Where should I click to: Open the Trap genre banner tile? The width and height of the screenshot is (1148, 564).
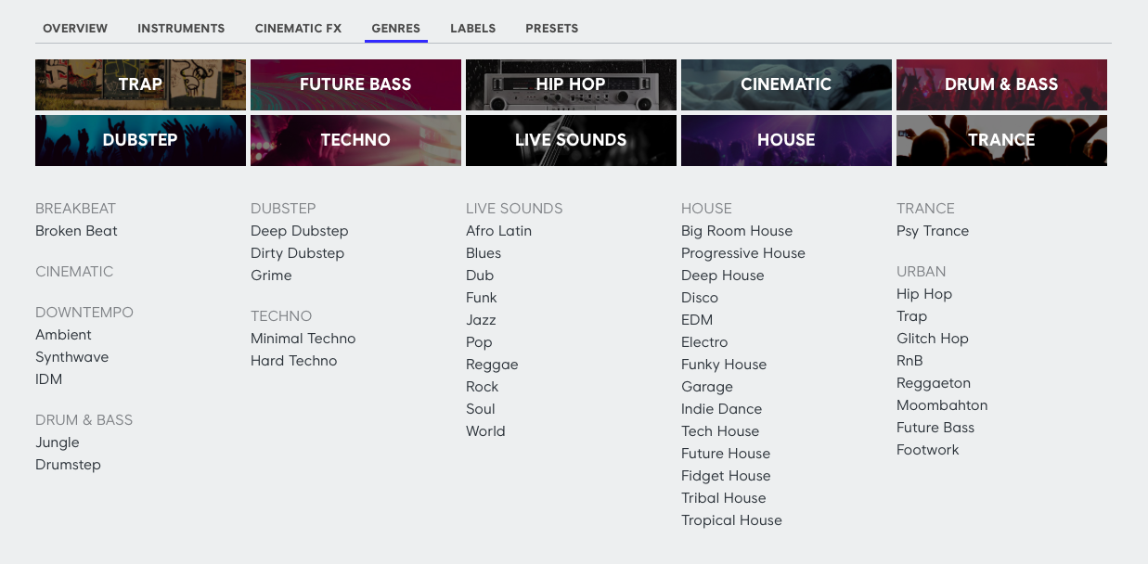coord(140,84)
